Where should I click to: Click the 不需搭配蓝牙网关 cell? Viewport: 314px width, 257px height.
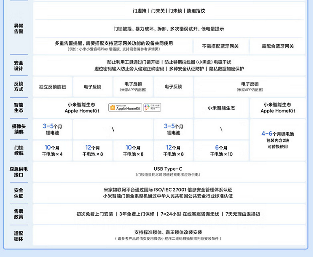click(220, 46)
